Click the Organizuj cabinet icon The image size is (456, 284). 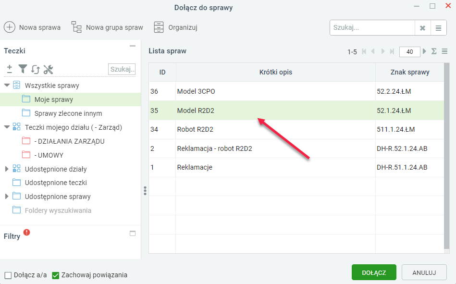coord(159,27)
